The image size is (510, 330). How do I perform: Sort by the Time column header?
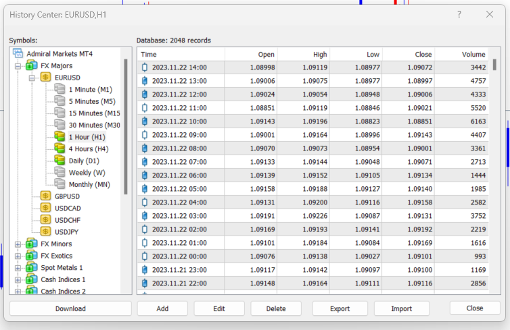[x=181, y=54]
